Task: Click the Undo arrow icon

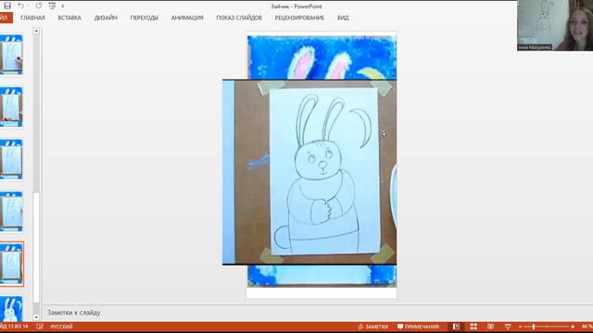Action: [x=20, y=6]
